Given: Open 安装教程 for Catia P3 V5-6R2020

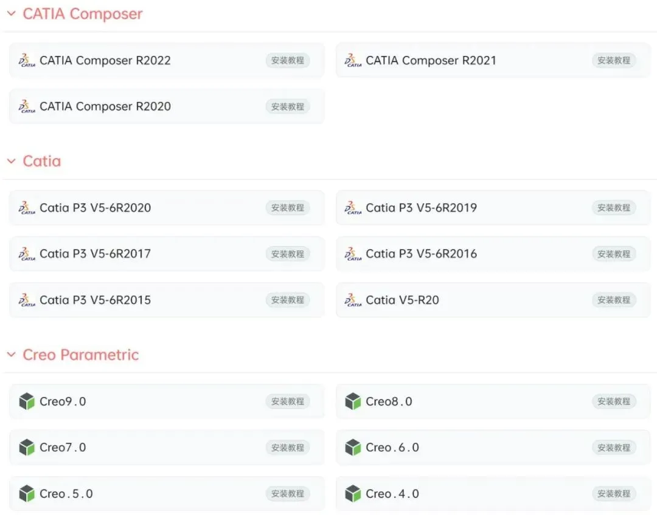Looking at the screenshot, I should pos(287,208).
